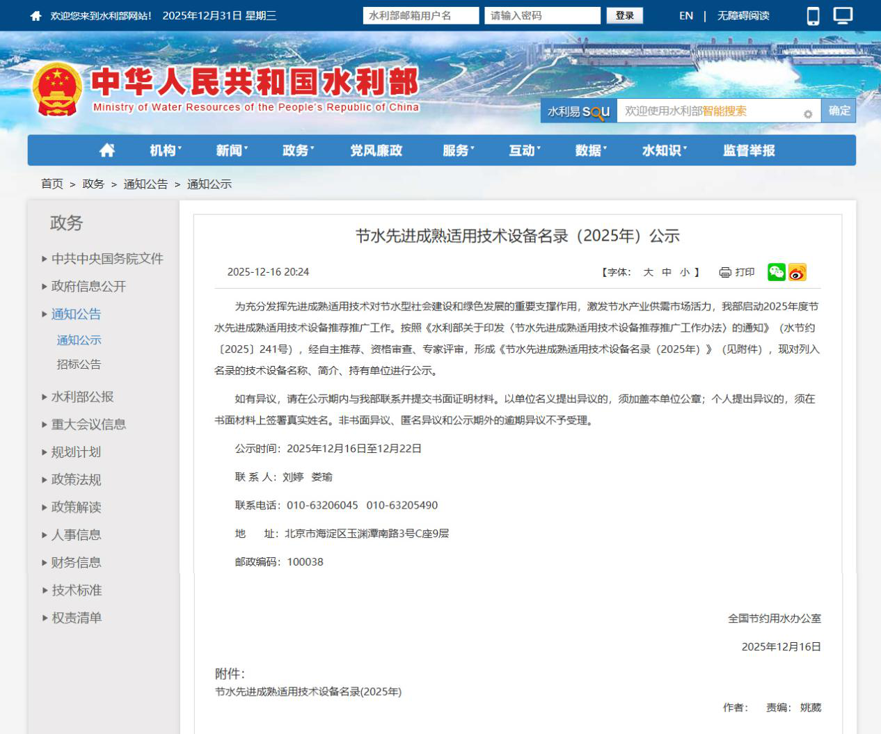Switch to English via the EN link

[685, 15]
